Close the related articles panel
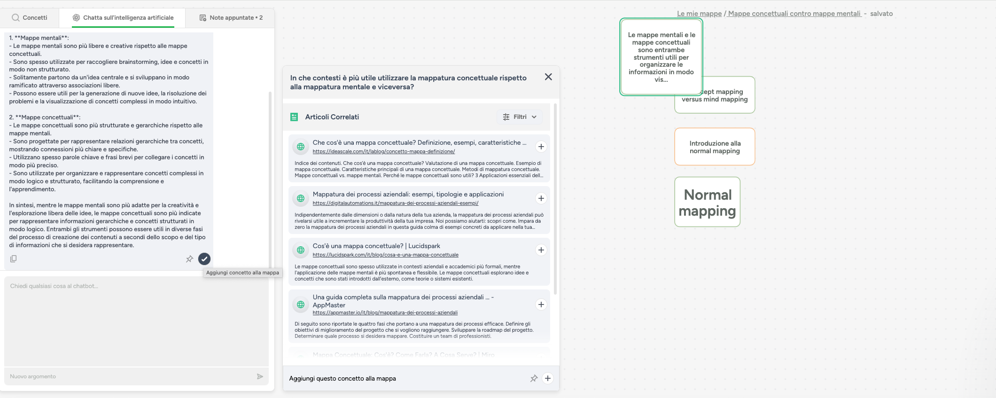996x398 pixels. pos(548,77)
